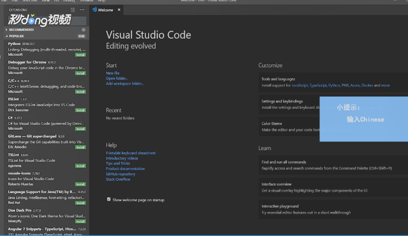Image resolution: width=408 pixels, height=236 pixels.
Task: Install the One Dark Pro theme
Action: 81,222
